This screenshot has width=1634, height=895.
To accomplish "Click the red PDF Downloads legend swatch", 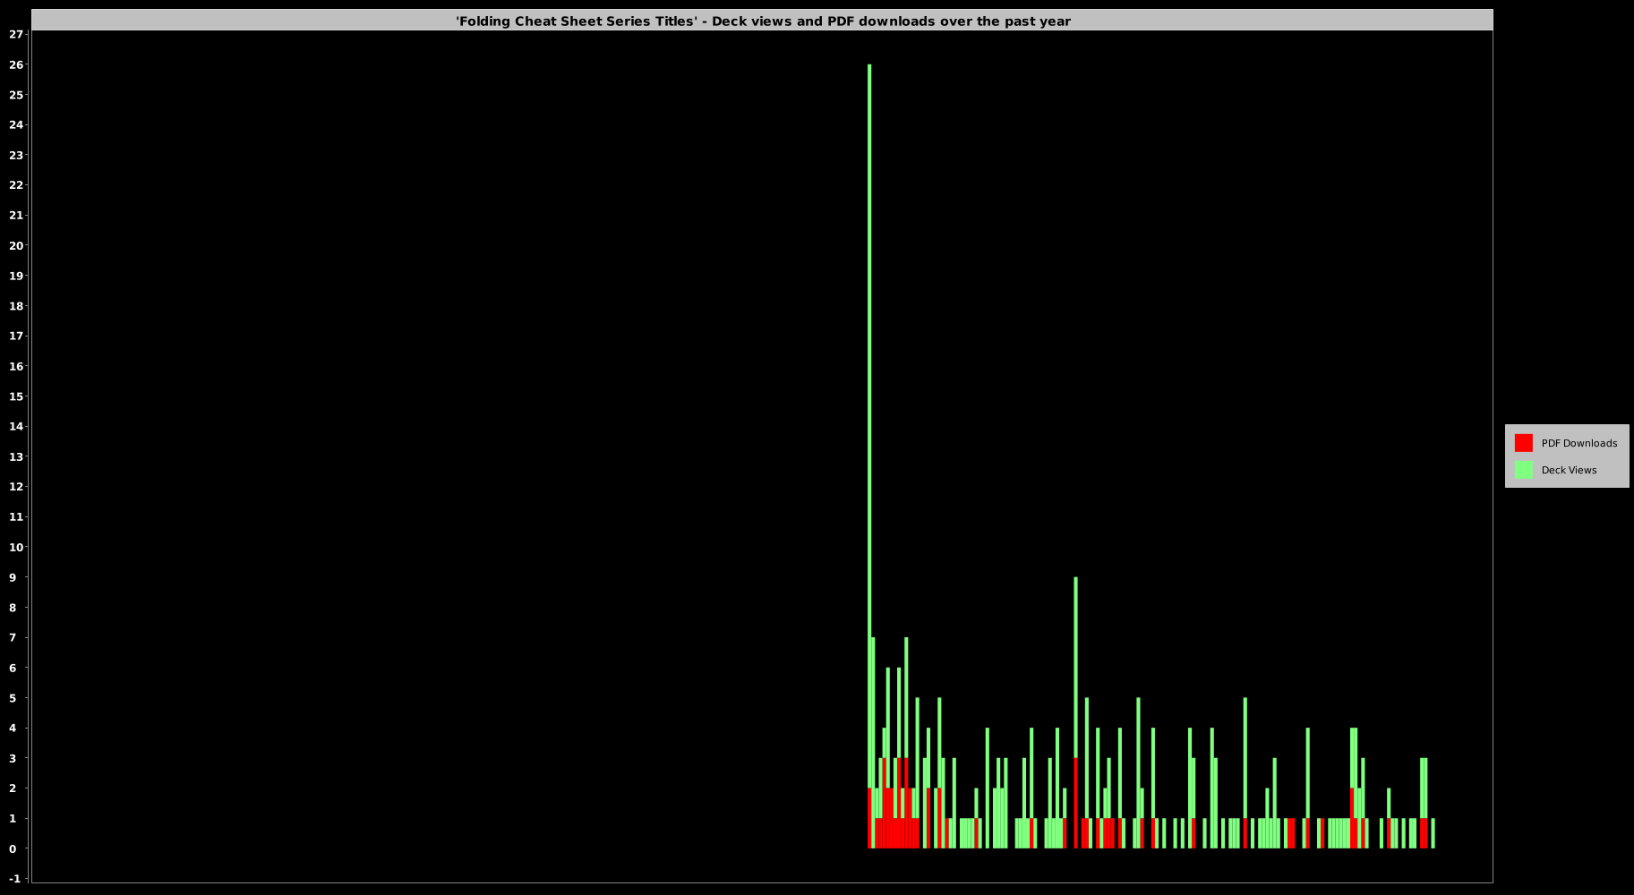I will 1523,443.
